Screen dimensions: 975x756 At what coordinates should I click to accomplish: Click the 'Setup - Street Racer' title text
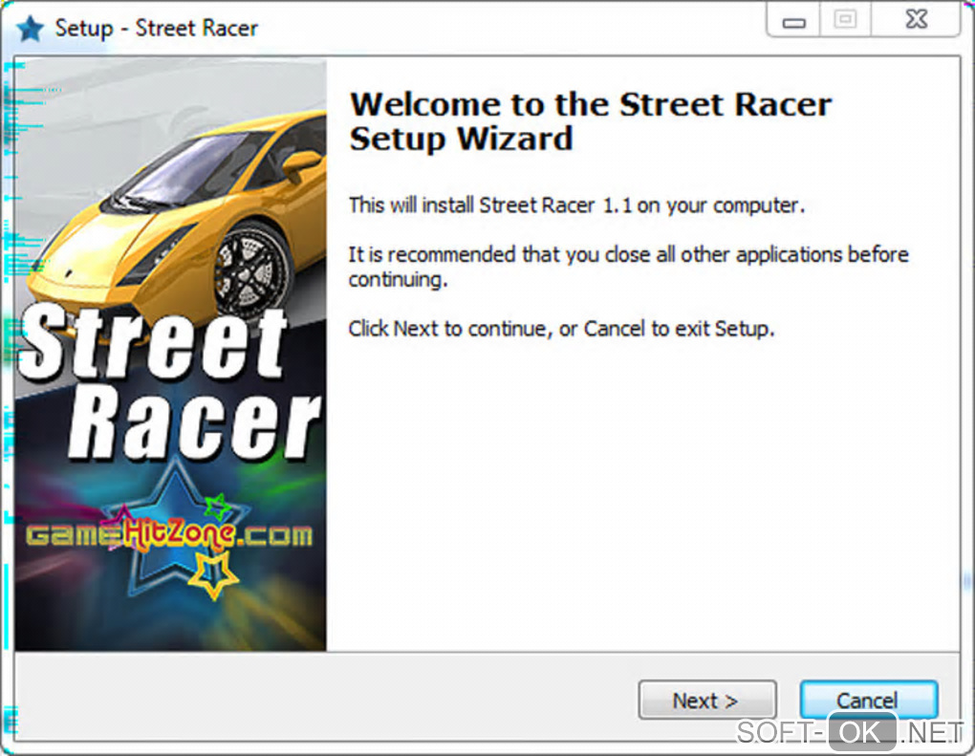tap(156, 28)
